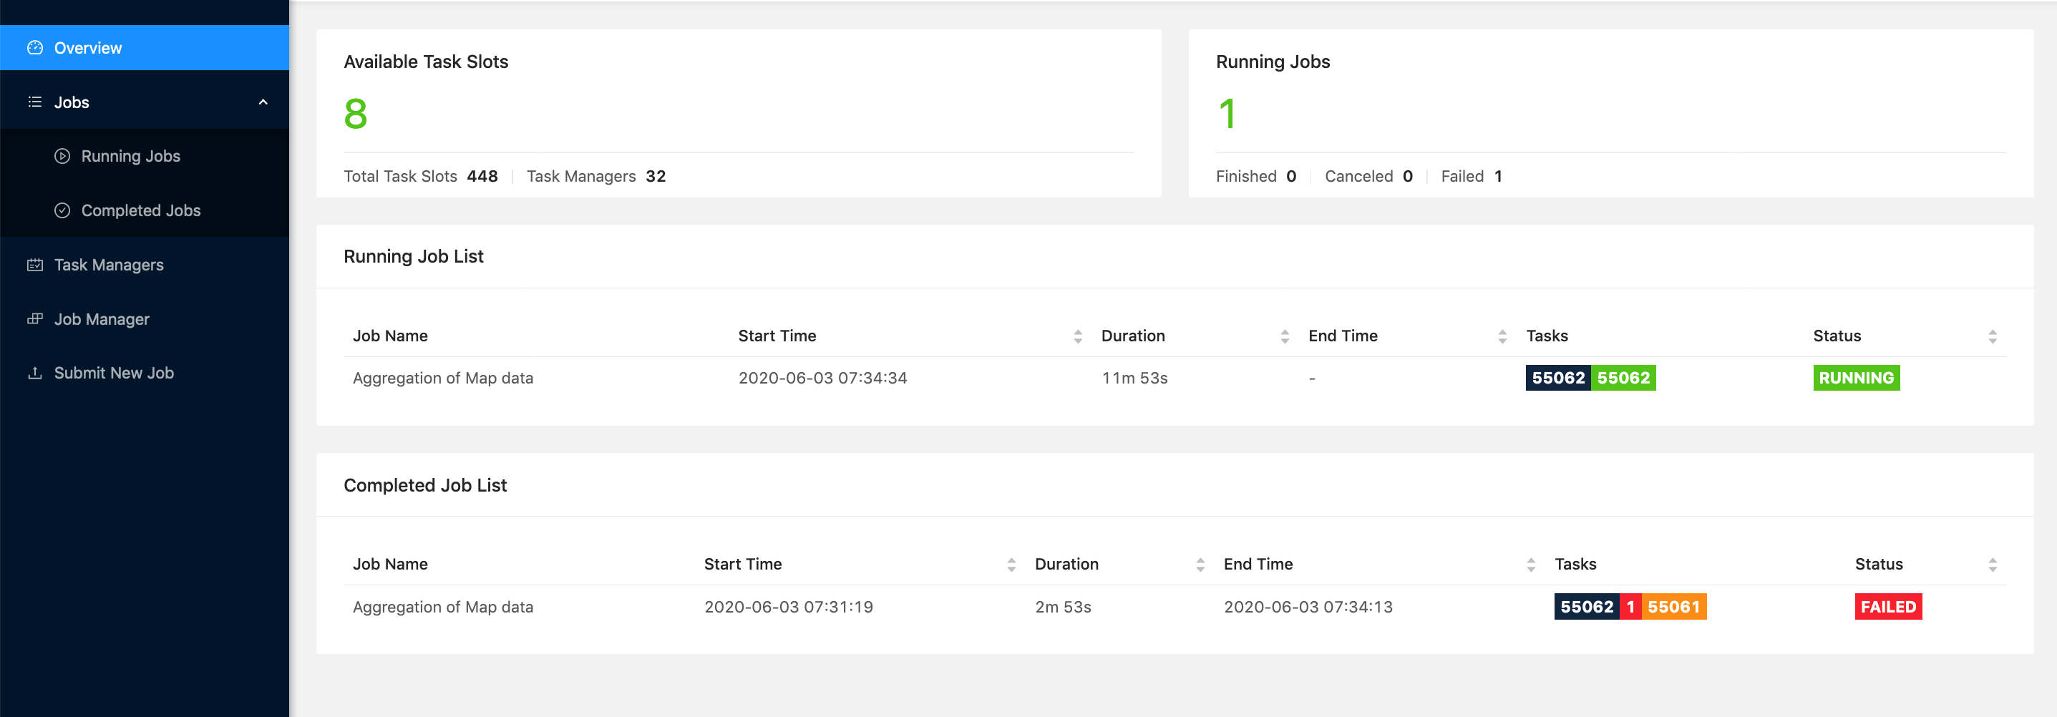Sort completed jobs by Start Time

click(1011, 565)
